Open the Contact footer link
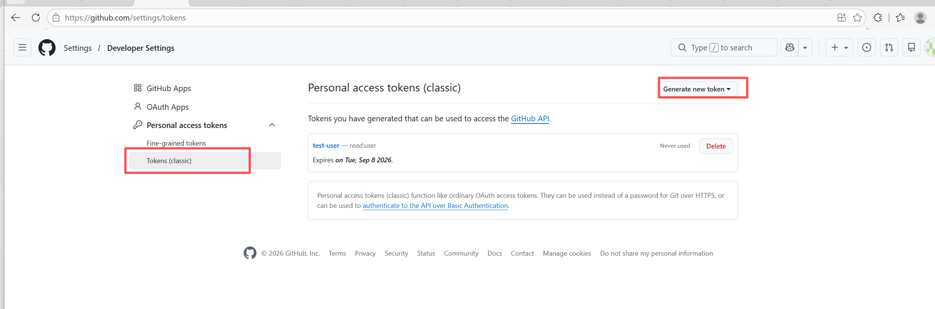The height and width of the screenshot is (309, 935). pos(523,253)
